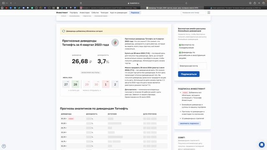Select faded calendar day 29
The image size is (267, 150).
pyautogui.click(x=87, y=84)
